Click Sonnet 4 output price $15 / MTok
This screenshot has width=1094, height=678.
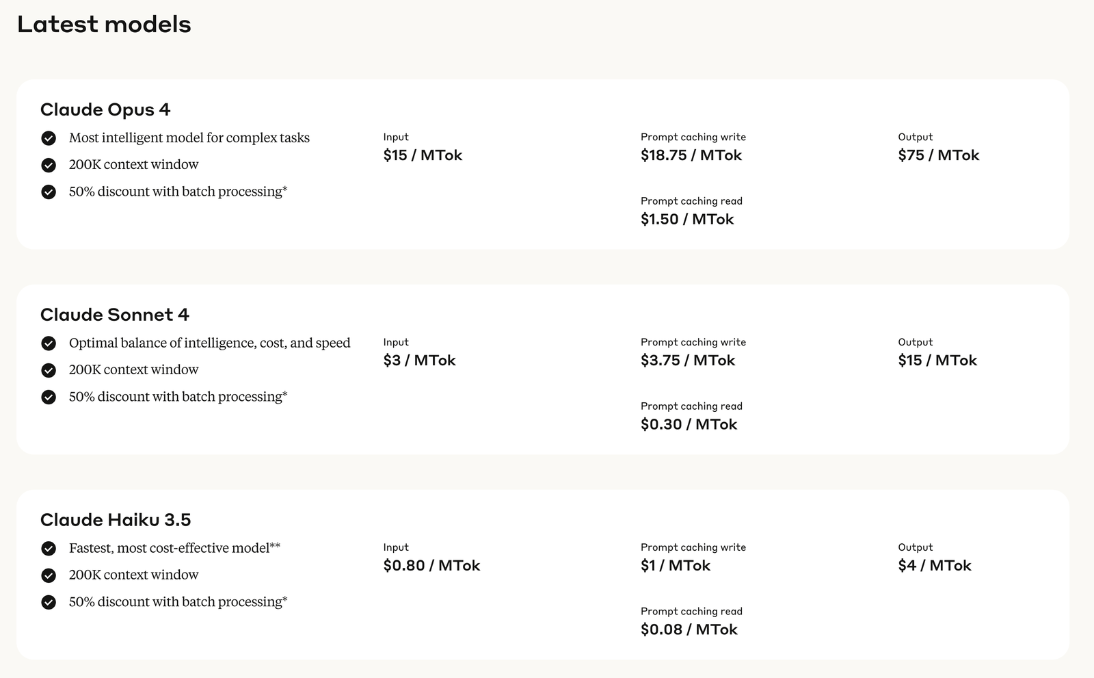[x=937, y=361]
